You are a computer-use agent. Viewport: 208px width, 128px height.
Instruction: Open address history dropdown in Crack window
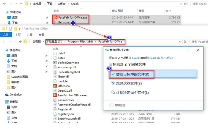pos(181,4)
